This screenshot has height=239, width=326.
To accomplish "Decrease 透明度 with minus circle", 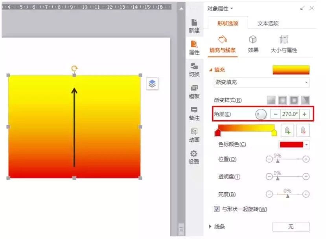I will click(x=269, y=176).
